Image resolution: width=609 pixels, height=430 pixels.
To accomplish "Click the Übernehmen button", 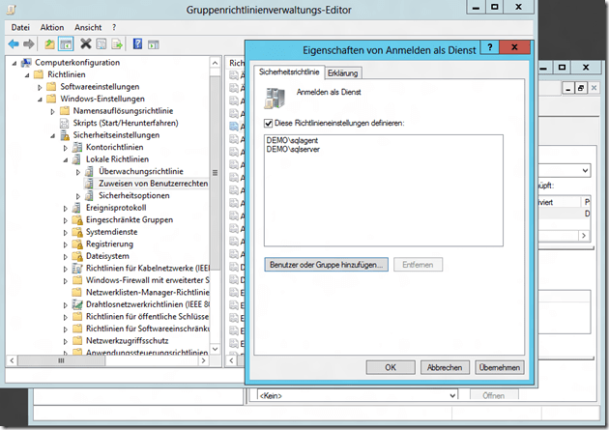I will pyautogui.click(x=500, y=367).
